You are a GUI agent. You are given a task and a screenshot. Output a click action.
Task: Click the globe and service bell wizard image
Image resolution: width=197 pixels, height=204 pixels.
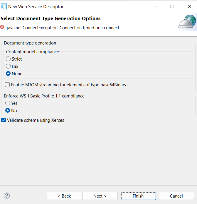pos(187,21)
